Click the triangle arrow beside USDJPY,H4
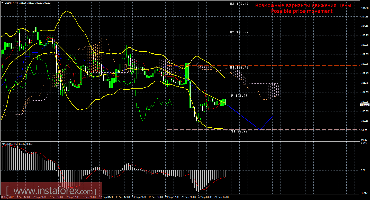This screenshot has height=200, width=370. pos(2,3)
